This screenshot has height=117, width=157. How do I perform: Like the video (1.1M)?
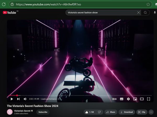click(x=89, y=112)
